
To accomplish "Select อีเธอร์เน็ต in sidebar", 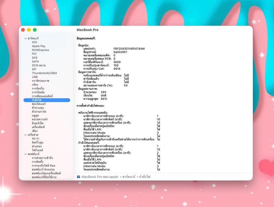I will (38, 123).
